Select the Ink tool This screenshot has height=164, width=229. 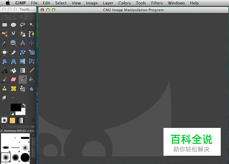32,80
